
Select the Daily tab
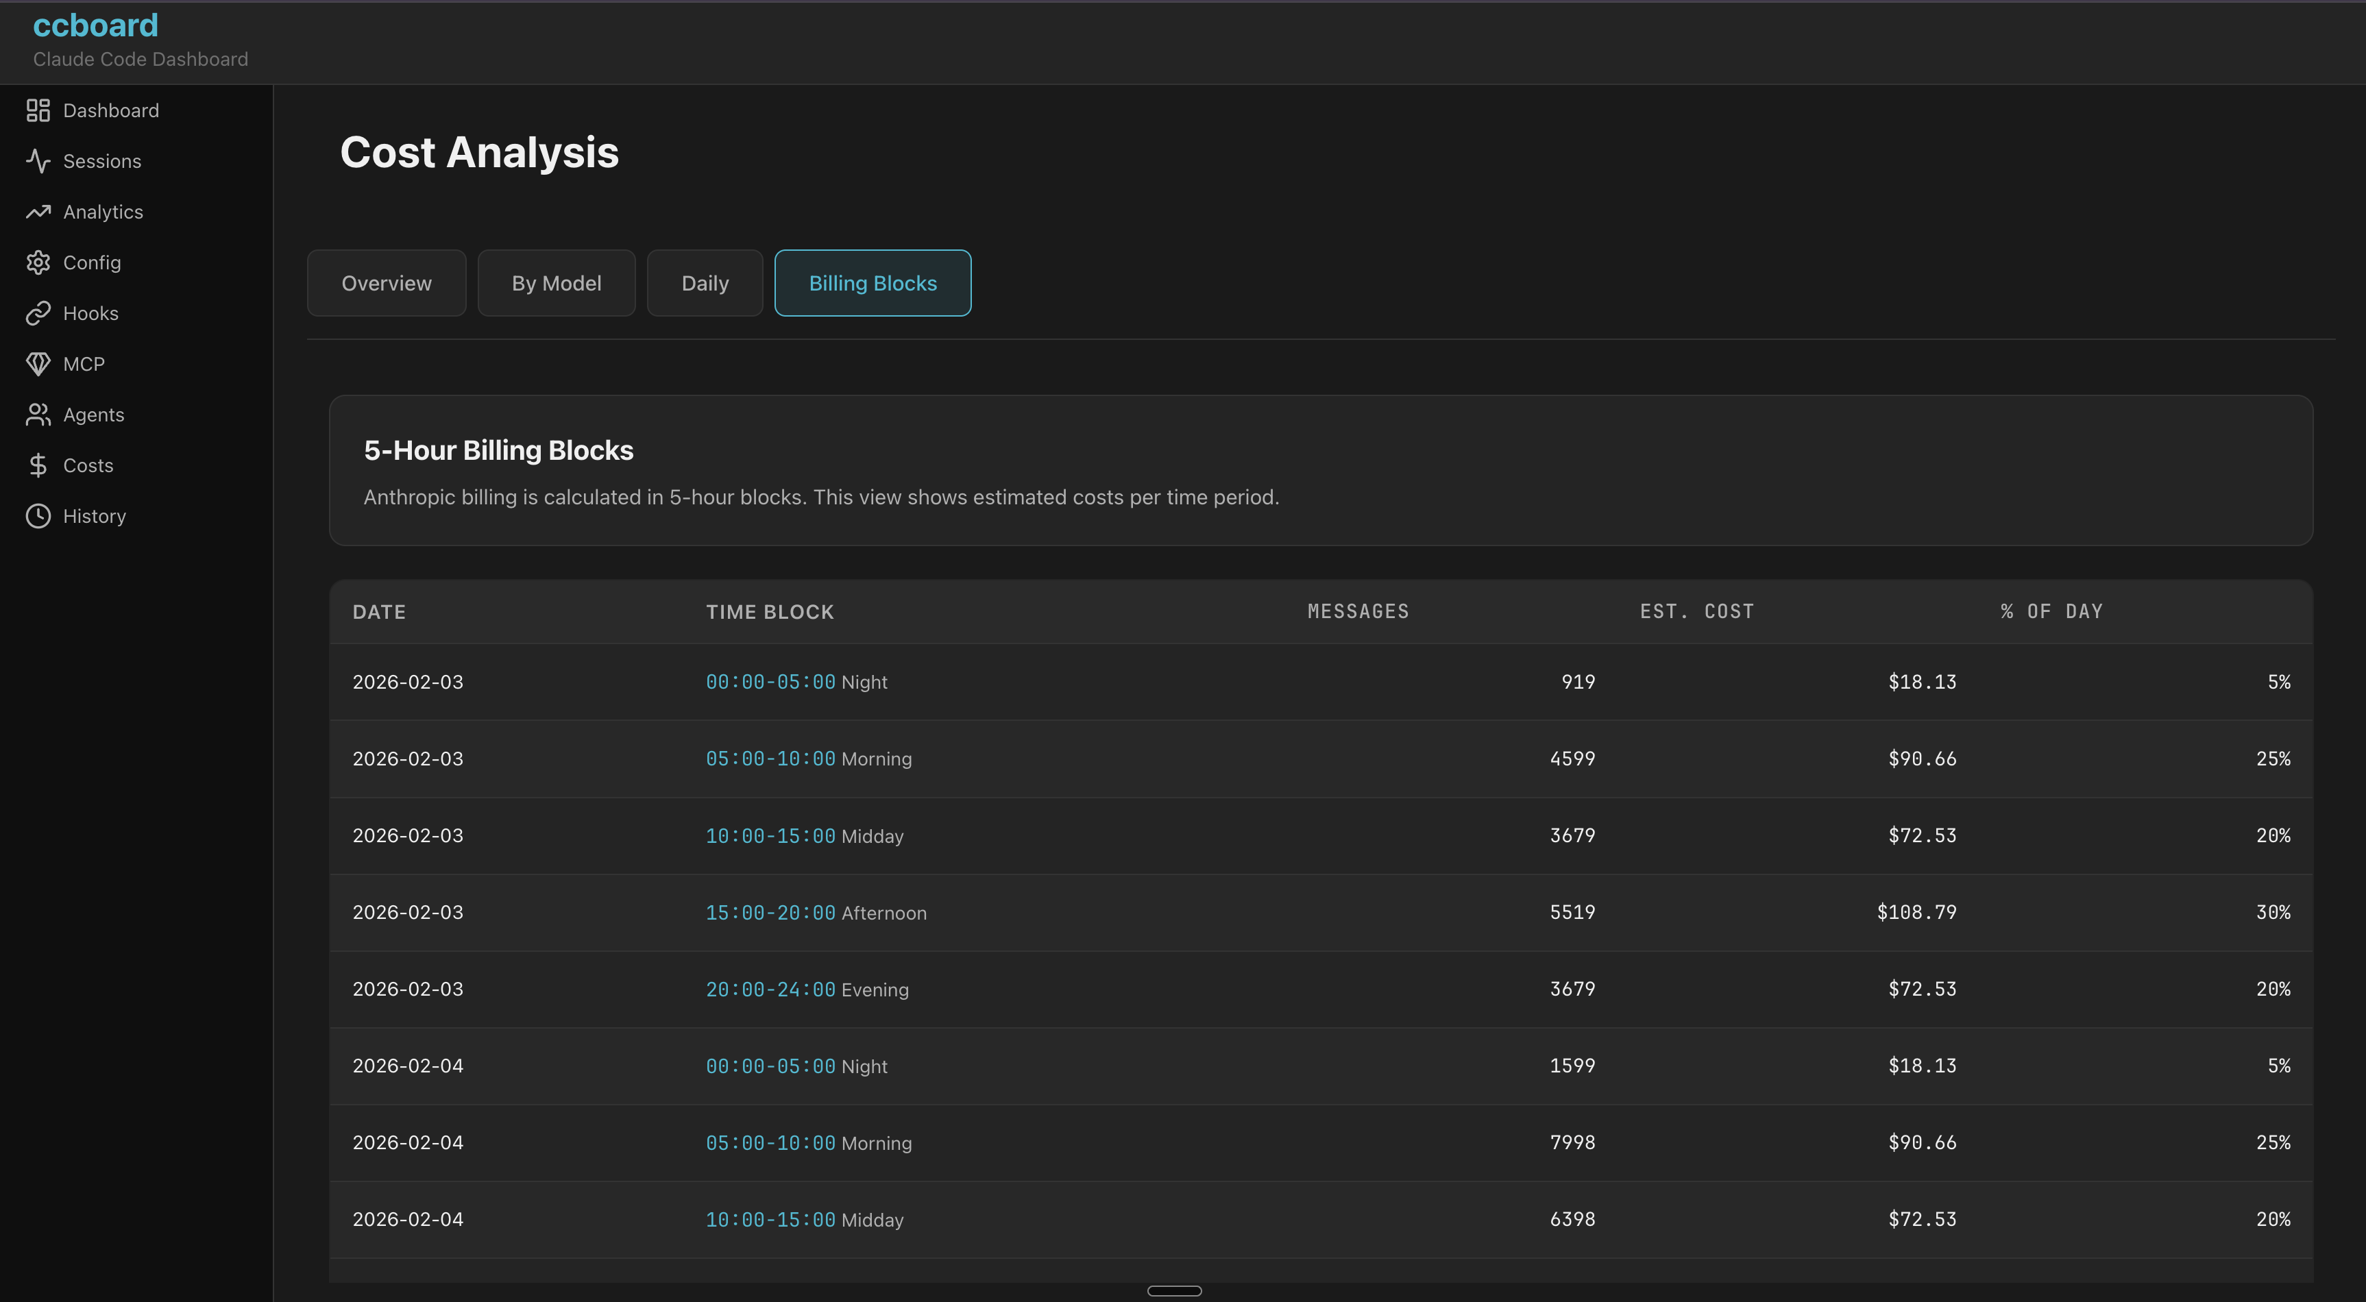705,283
